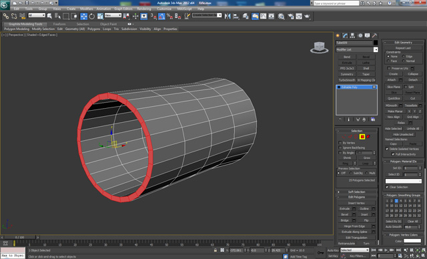Collapse the Edit Polygons rollout
Screen dimensions: 427x259
coord(356,197)
